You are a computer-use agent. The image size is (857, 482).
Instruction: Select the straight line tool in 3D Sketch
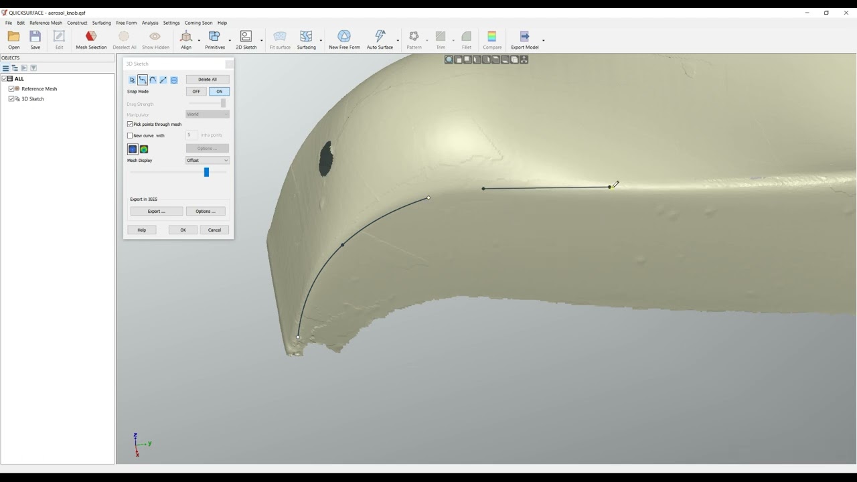[x=163, y=80]
